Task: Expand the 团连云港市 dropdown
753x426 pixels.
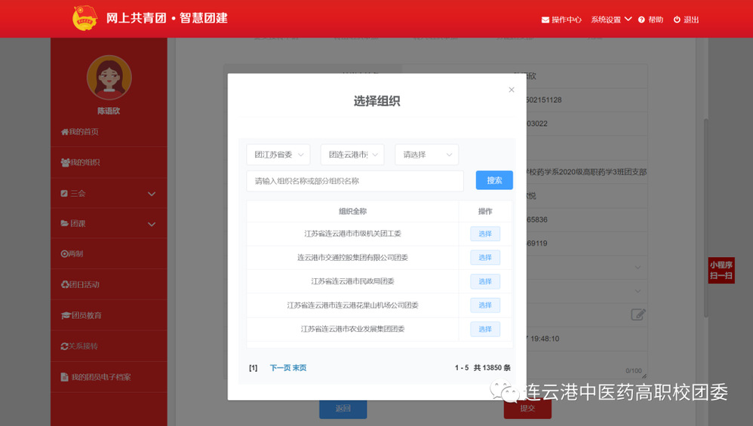Action: [352, 155]
